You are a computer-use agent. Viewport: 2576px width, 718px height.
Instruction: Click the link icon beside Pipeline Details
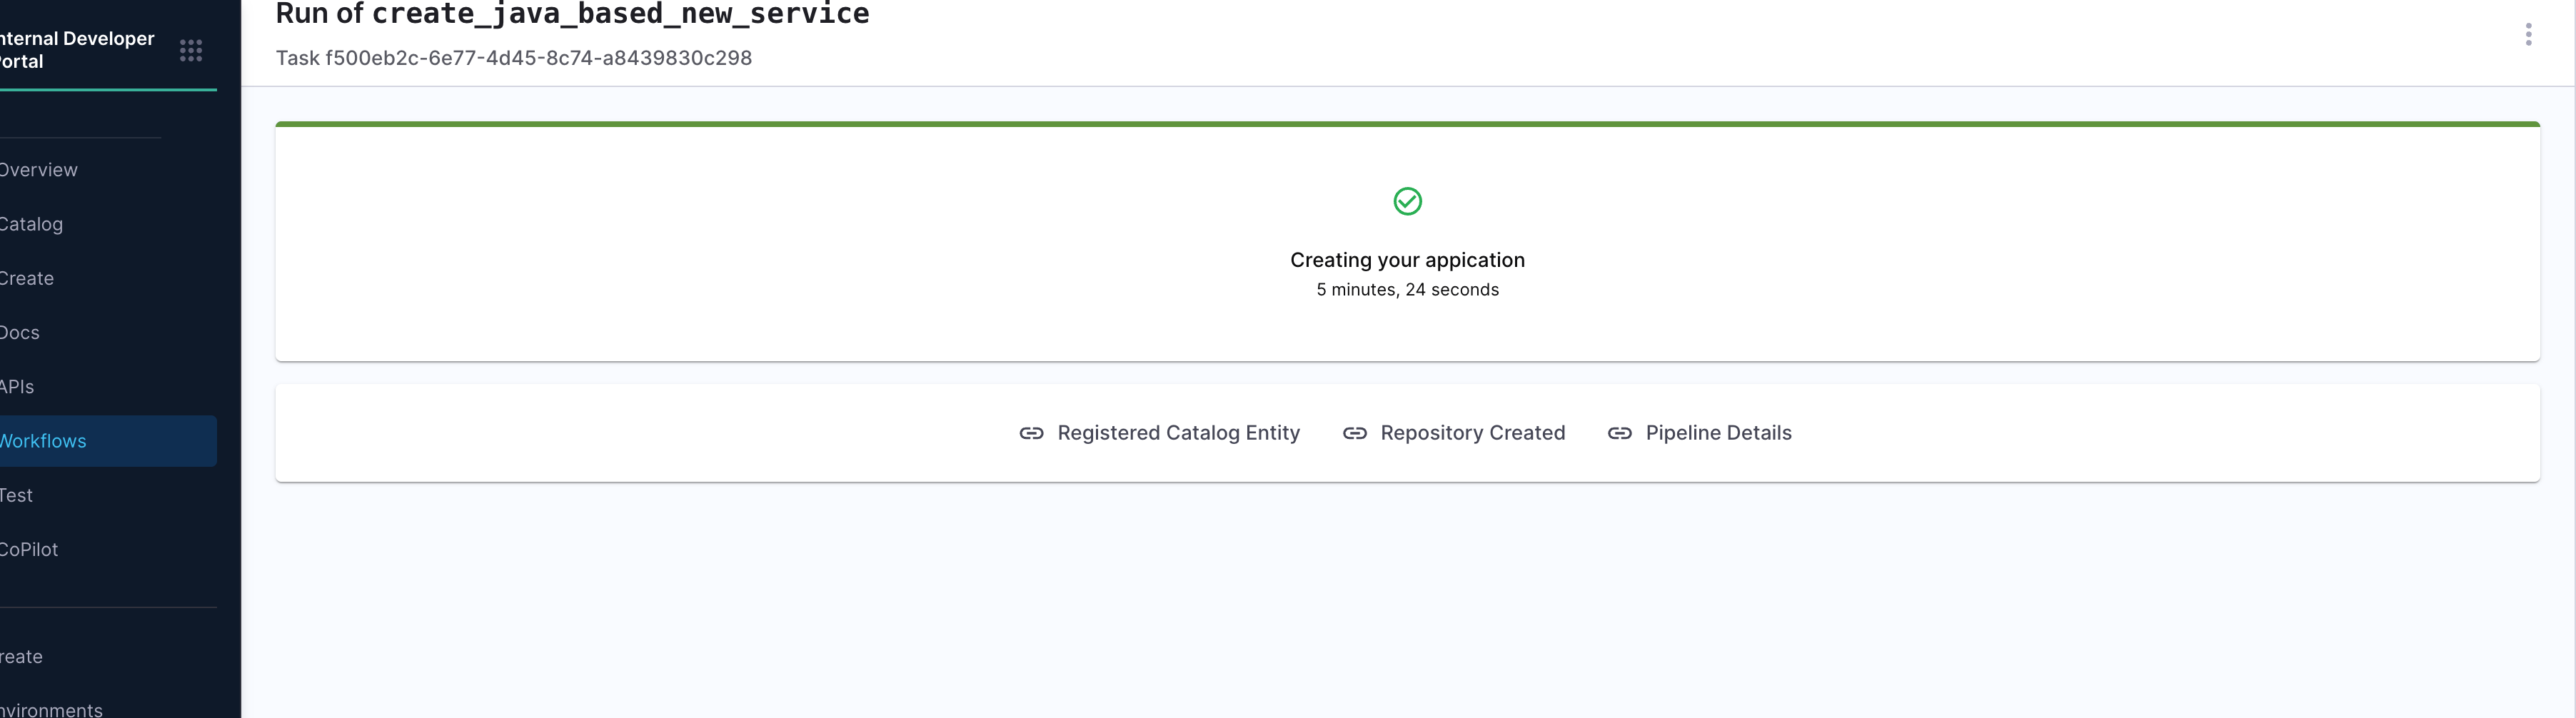[x=1620, y=433]
